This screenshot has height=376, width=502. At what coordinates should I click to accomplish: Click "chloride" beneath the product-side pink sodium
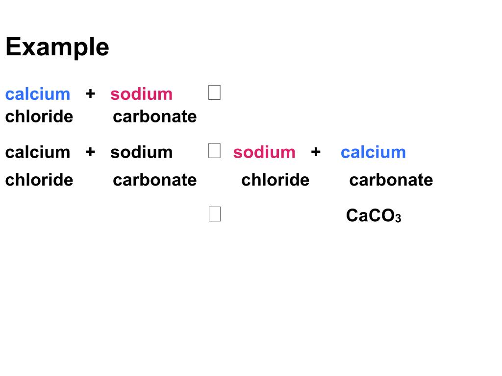pos(275,180)
